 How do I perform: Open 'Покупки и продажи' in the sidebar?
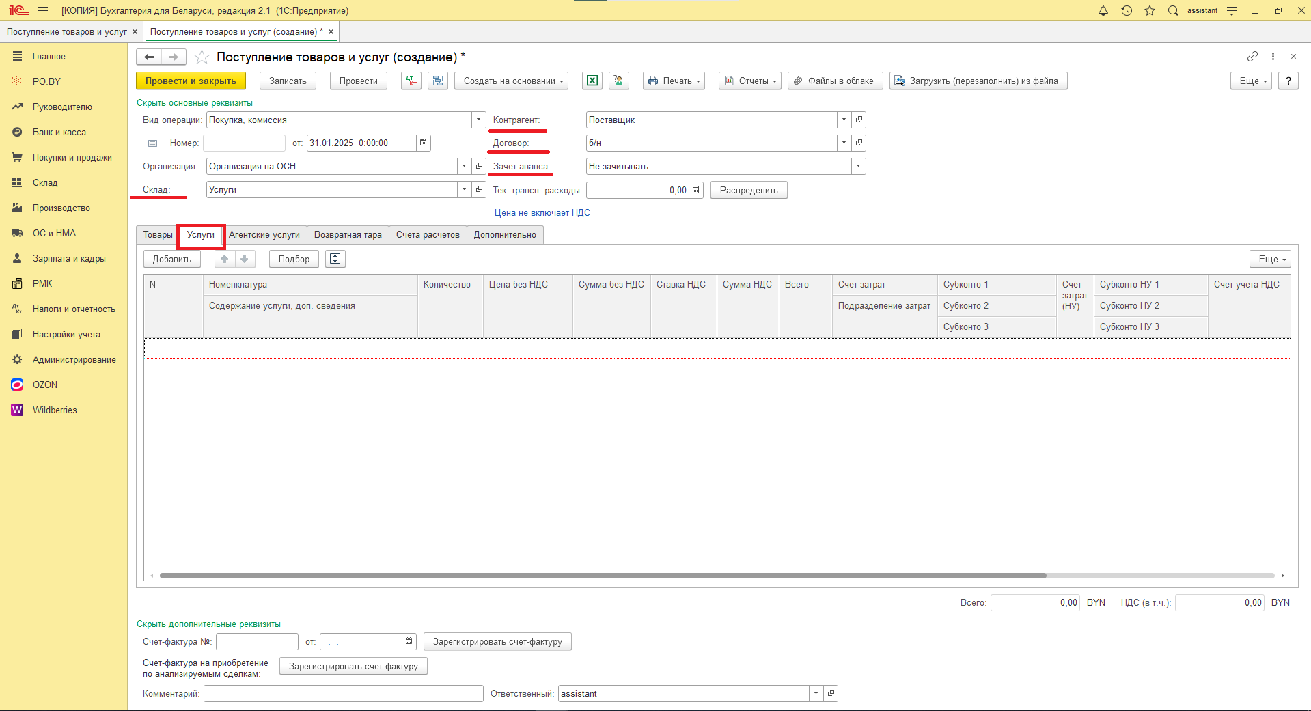(x=72, y=157)
